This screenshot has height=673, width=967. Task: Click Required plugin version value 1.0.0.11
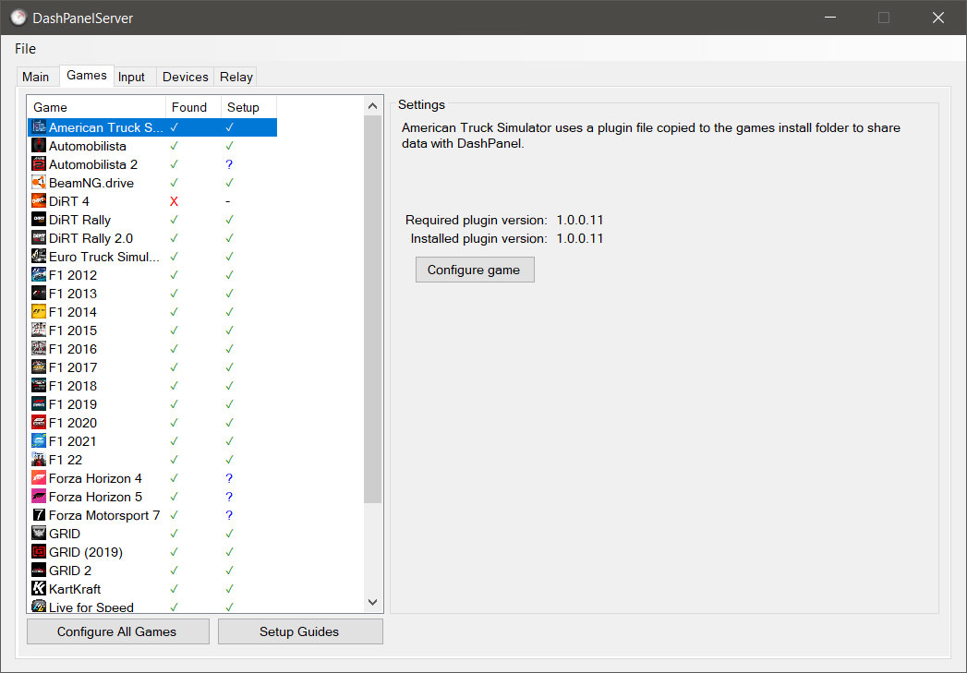[x=580, y=220]
